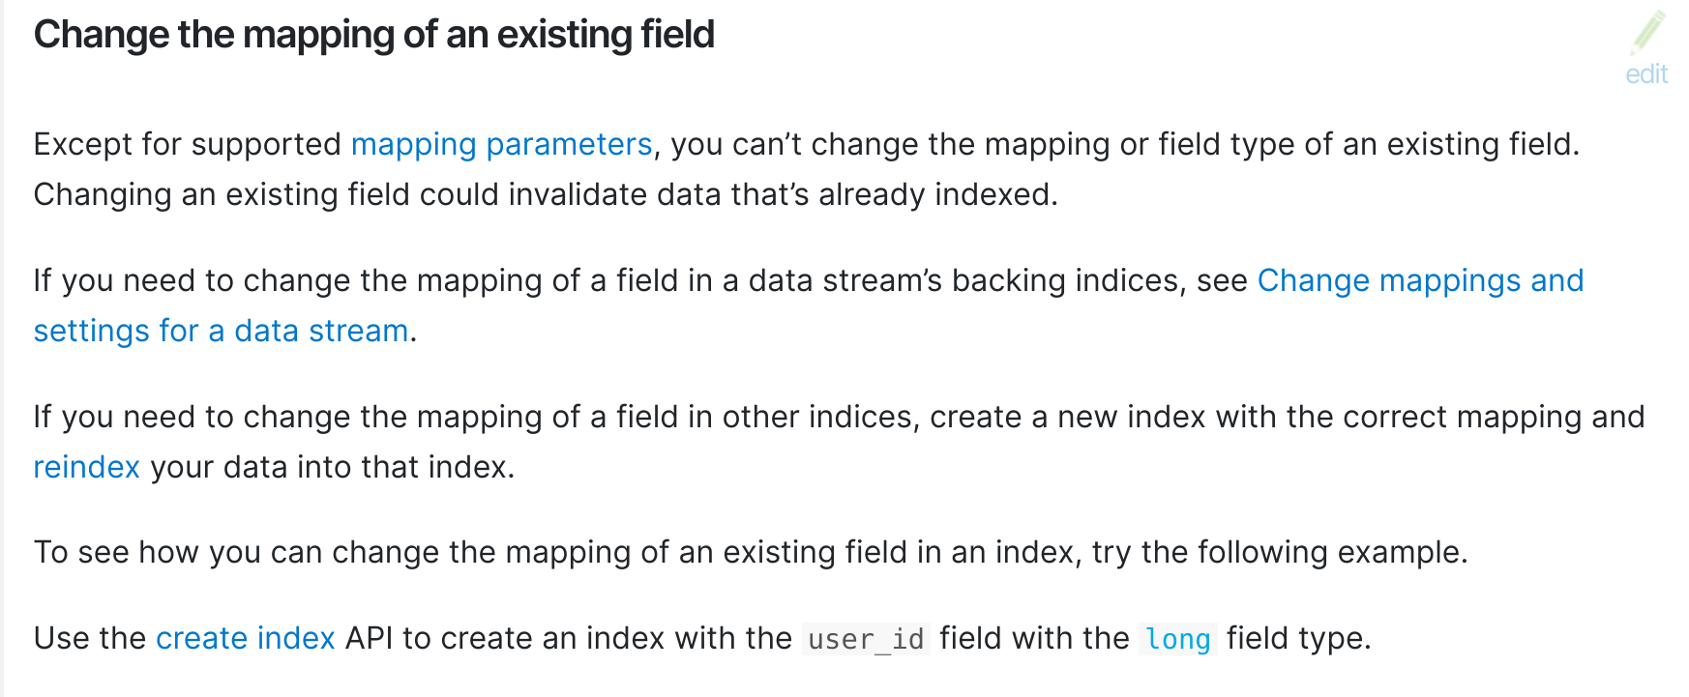1689x697 pixels.
Task: Click the "user_id" inline code snippet
Action: (866, 639)
